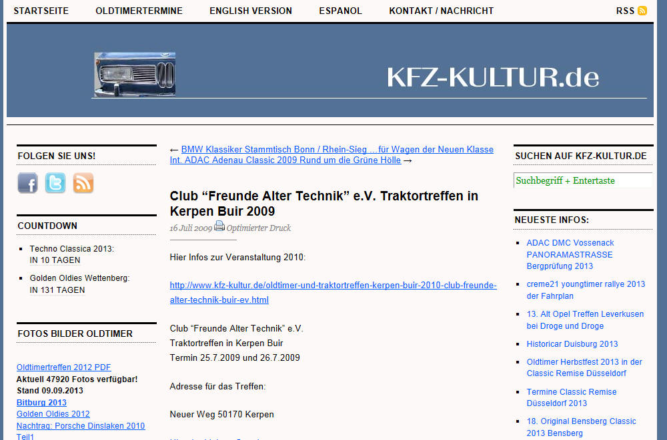The height and width of the screenshot is (440, 667).
Task: Click the body line Traktortreffen in Kerpen Buir
Action: point(226,343)
